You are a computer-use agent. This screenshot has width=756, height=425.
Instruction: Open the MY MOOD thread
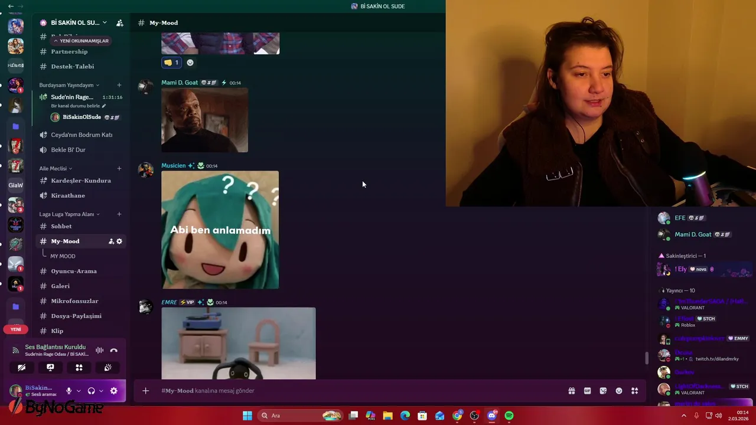click(63, 256)
